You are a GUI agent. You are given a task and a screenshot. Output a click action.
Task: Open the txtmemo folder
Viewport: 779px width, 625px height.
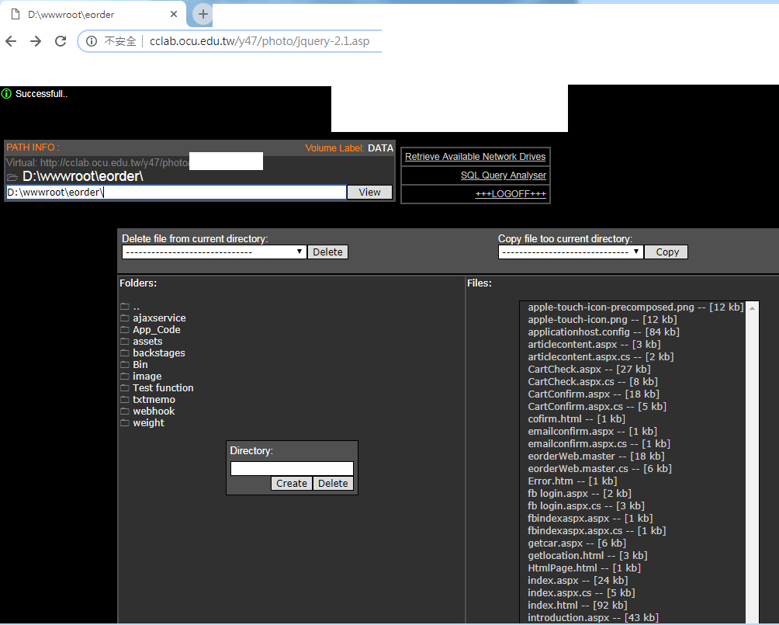(154, 400)
